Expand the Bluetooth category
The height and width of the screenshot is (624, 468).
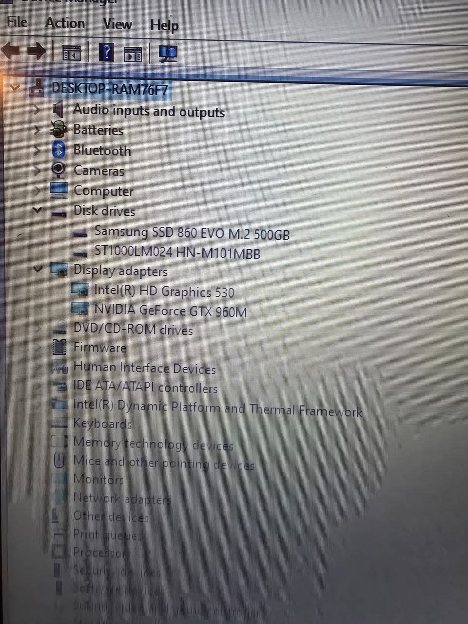[37, 150]
